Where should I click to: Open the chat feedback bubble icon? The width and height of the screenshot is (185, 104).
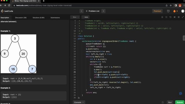(180, 93)
